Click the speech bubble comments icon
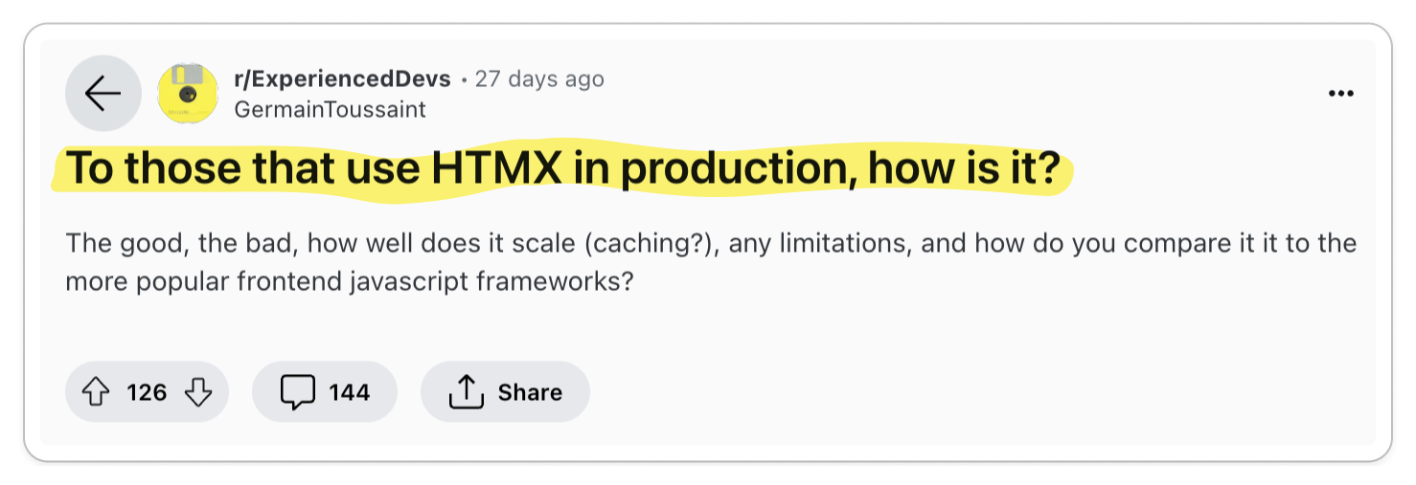The height and width of the screenshot is (485, 1416). (298, 392)
